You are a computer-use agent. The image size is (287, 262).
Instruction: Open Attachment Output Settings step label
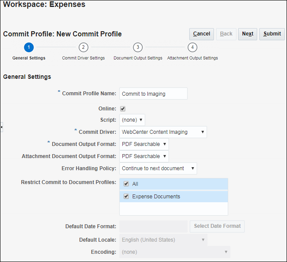(192, 58)
